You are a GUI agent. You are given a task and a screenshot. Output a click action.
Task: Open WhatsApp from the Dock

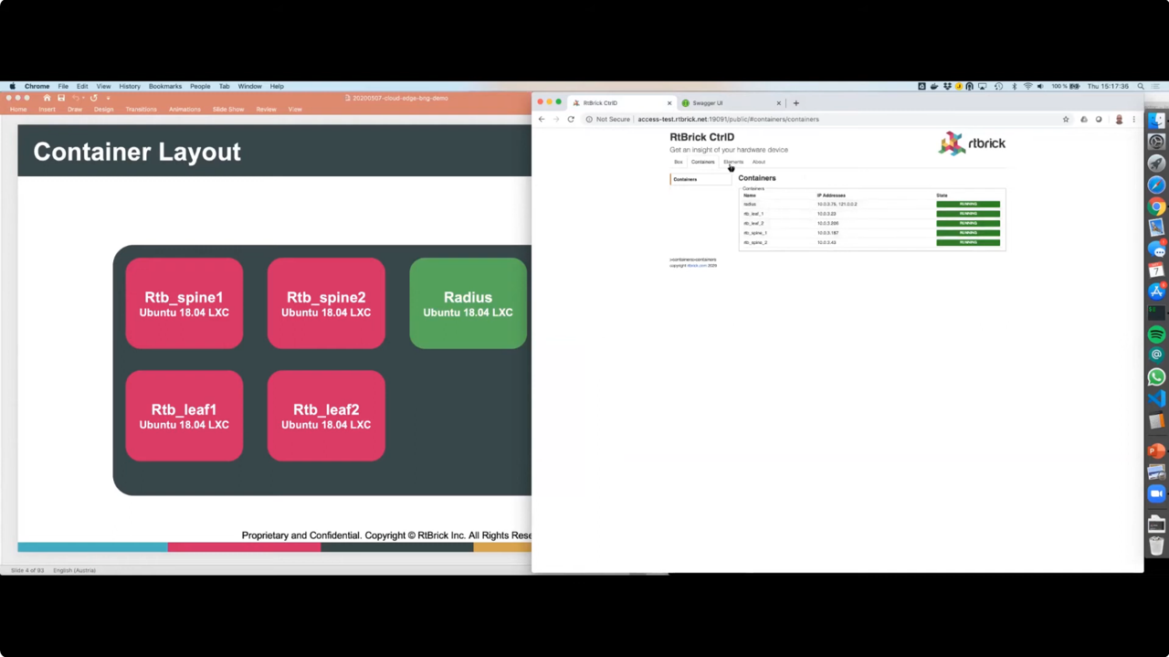click(x=1156, y=376)
